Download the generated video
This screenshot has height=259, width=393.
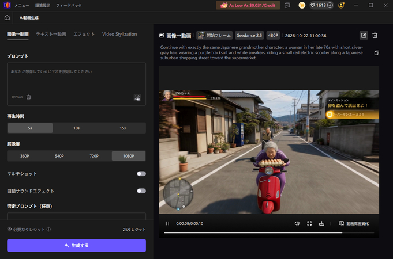point(321,223)
